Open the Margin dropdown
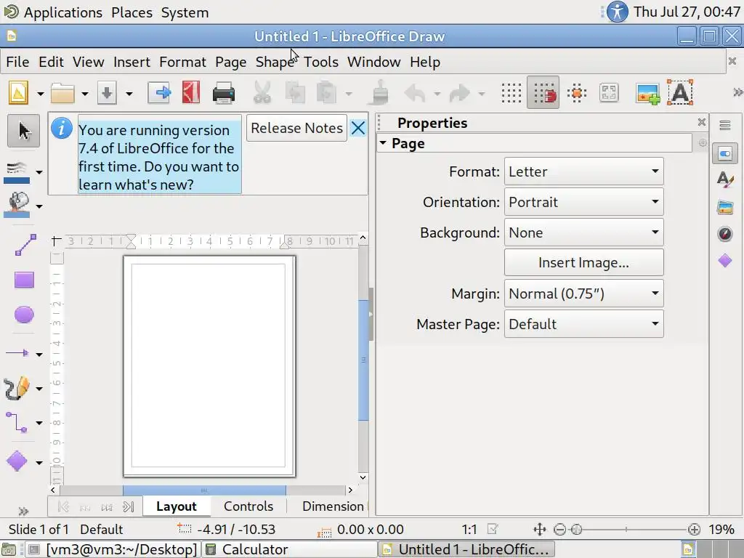The width and height of the screenshot is (744, 558). point(583,294)
